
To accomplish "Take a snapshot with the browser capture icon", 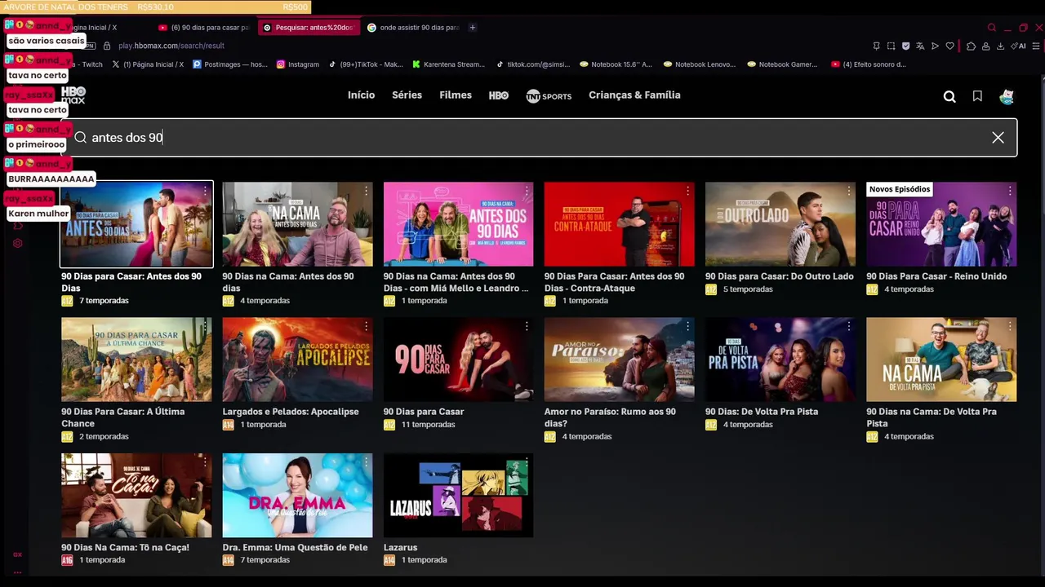I will coord(891,46).
